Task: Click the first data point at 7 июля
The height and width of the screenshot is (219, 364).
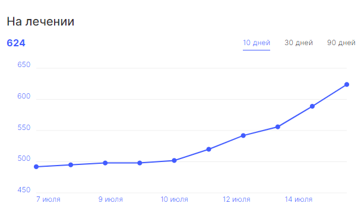Action: point(36,167)
